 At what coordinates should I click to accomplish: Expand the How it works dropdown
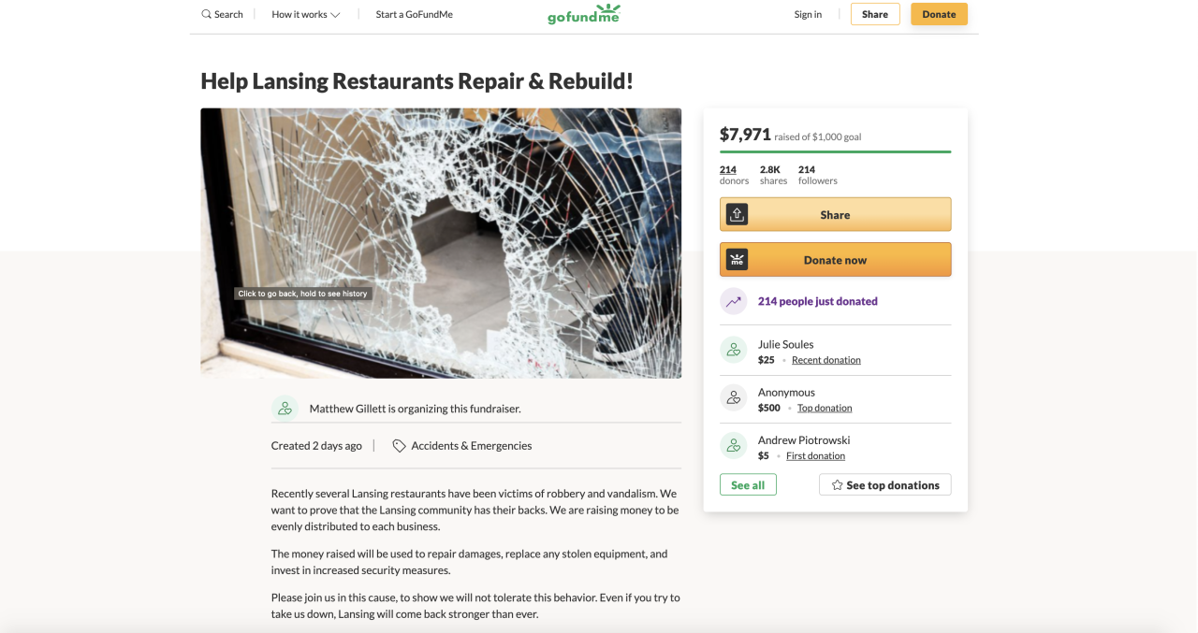point(306,14)
